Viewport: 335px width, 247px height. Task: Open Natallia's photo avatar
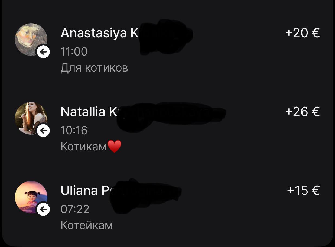coord(31,118)
